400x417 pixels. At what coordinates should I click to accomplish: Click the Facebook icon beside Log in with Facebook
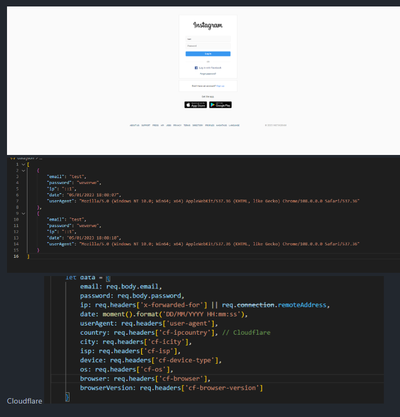[196, 68]
